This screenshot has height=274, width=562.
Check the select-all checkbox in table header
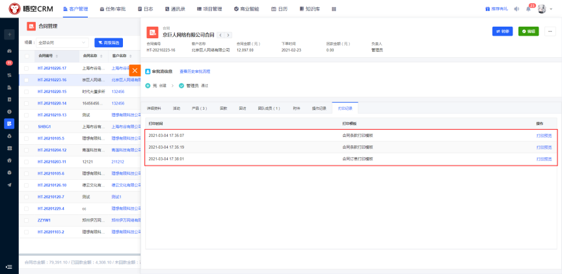coord(27,56)
